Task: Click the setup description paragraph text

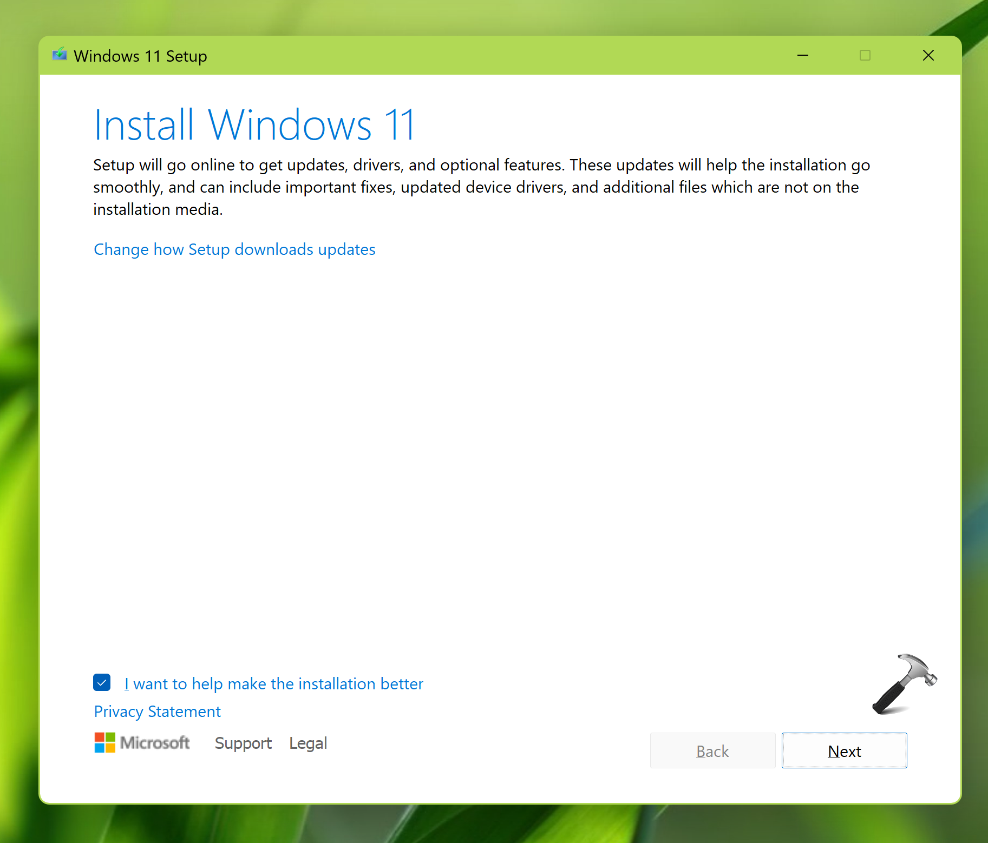Action: (x=476, y=187)
